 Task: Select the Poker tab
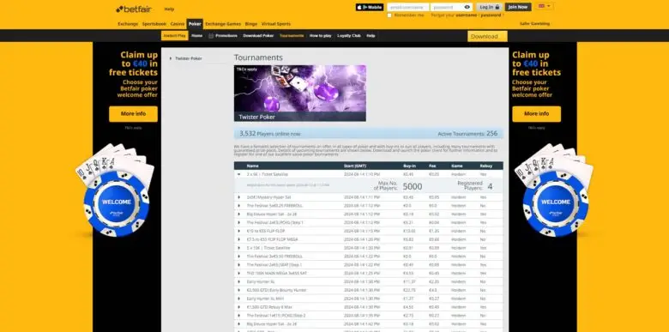[x=195, y=24]
